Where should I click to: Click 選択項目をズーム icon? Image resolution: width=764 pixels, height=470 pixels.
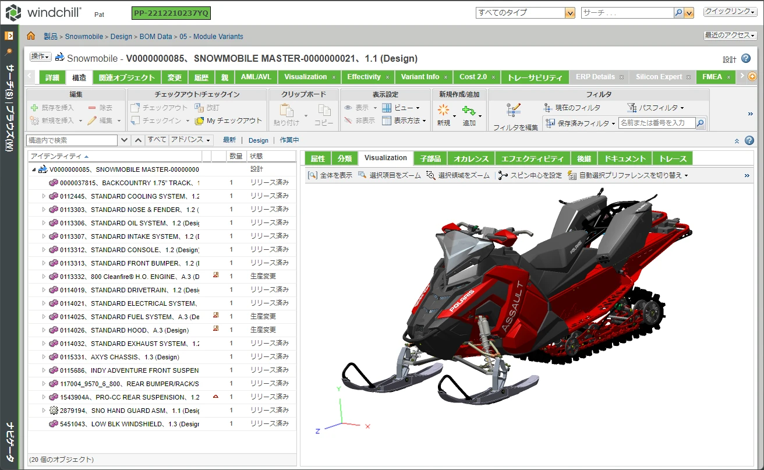(x=362, y=175)
